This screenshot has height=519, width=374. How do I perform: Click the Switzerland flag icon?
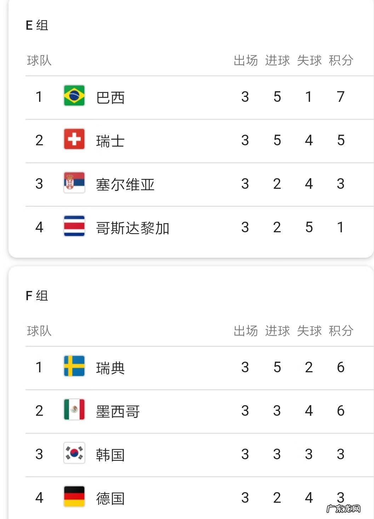coord(74,139)
